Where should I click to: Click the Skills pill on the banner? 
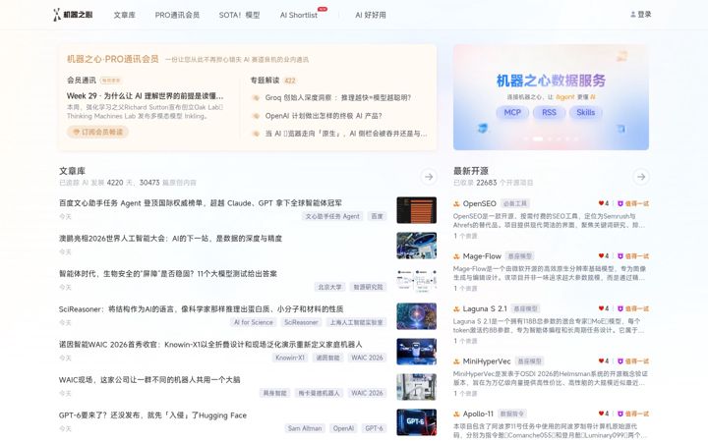pos(586,112)
